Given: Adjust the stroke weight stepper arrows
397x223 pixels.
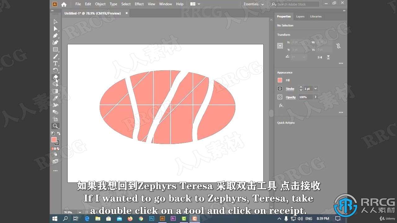Looking at the screenshot, I should [x=301, y=89].
